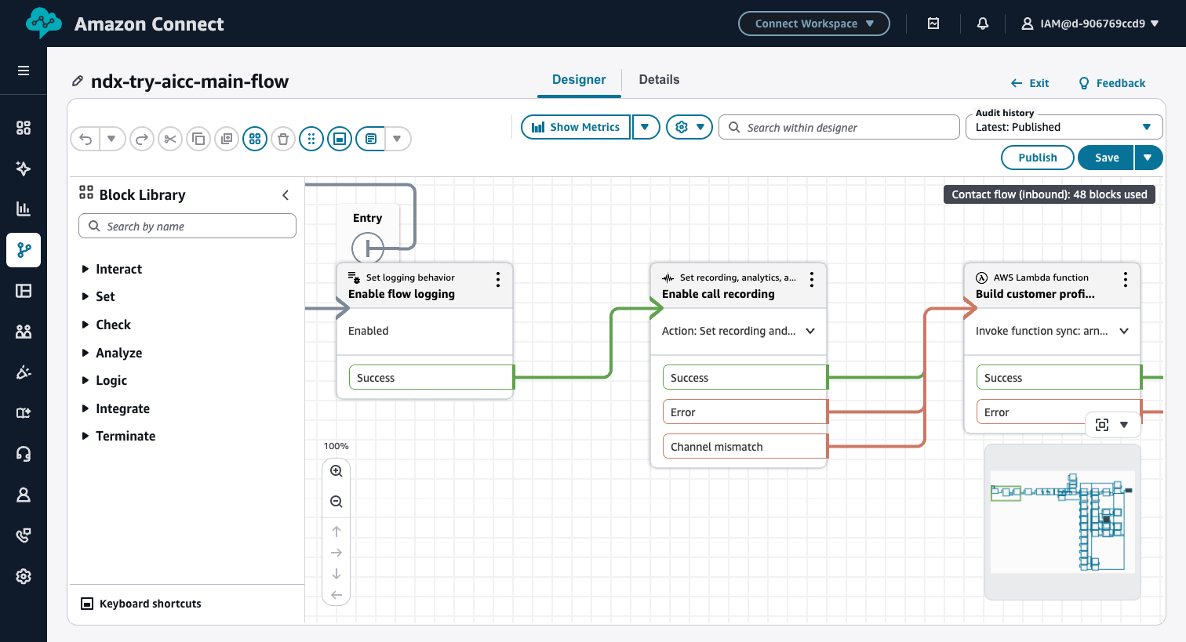Open the settings gear in the sidebar
This screenshot has height=642, width=1186.
pyautogui.click(x=24, y=576)
